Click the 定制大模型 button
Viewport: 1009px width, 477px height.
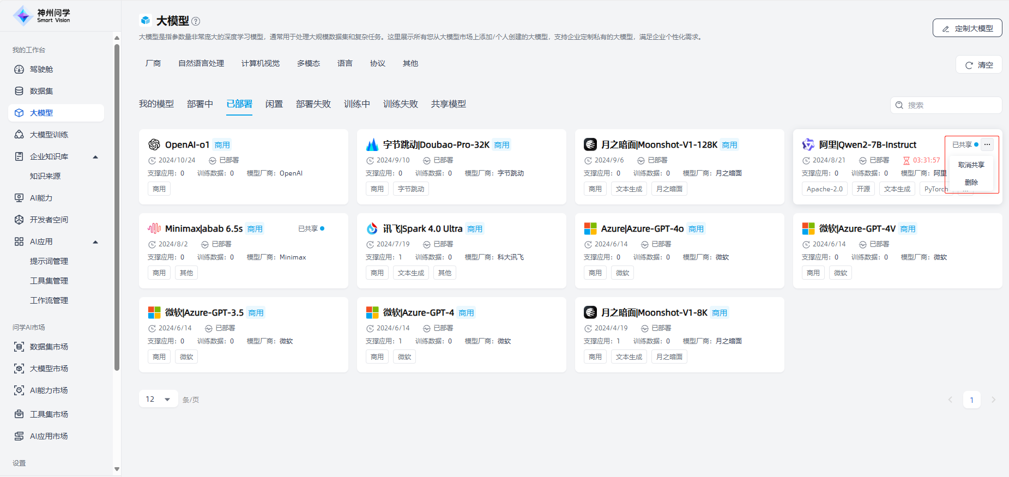pyautogui.click(x=967, y=28)
